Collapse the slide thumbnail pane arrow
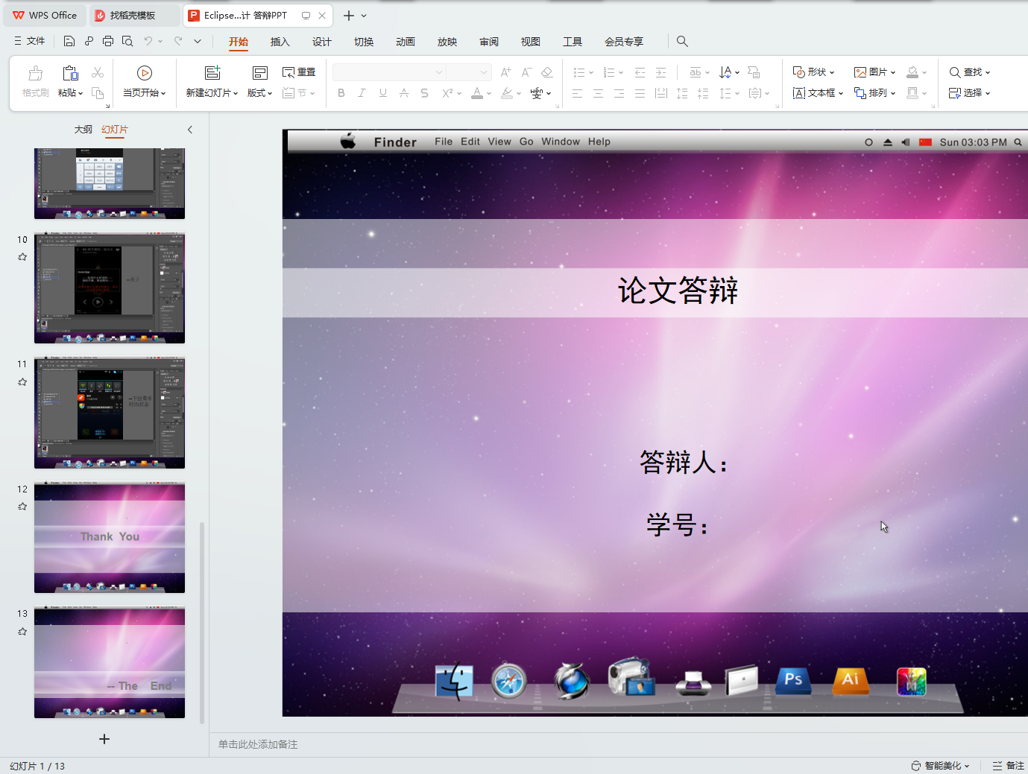Screen dimensions: 1028x774 pyautogui.click(x=190, y=130)
